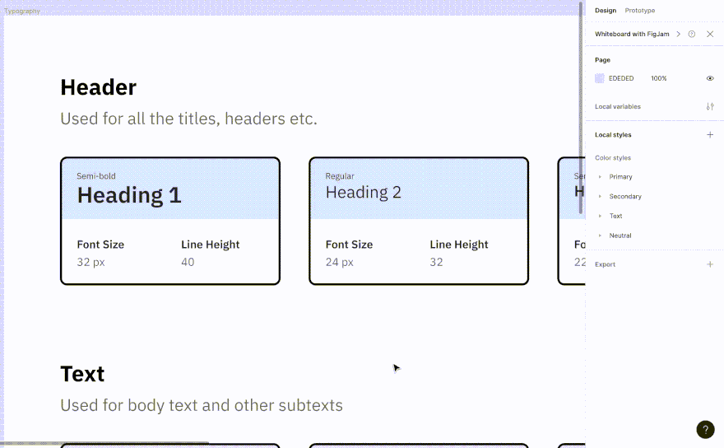The height and width of the screenshot is (448, 724).
Task: Add an export setting
Action: [710, 264]
